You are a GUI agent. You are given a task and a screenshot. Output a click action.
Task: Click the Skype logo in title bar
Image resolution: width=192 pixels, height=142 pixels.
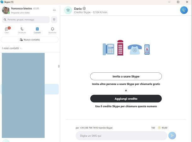point(2,2)
